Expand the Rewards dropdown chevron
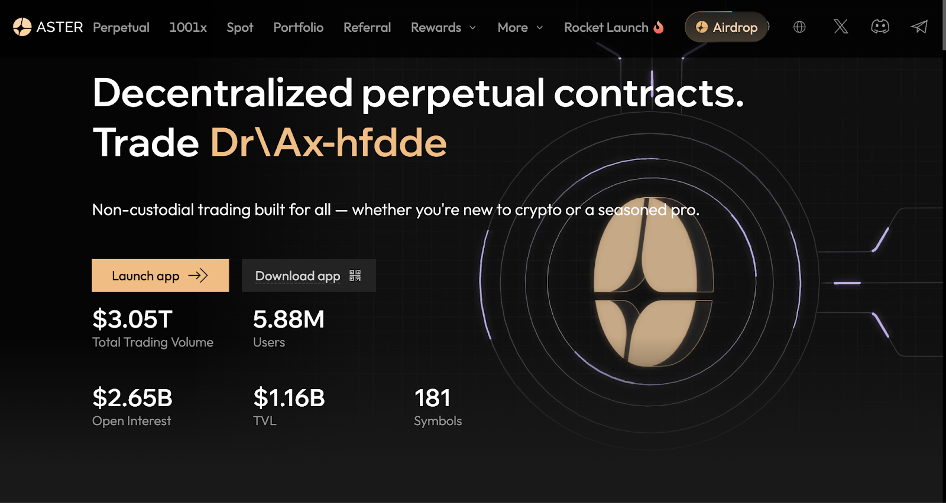This screenshot has width=946, height=503. [x=473, y=28]
